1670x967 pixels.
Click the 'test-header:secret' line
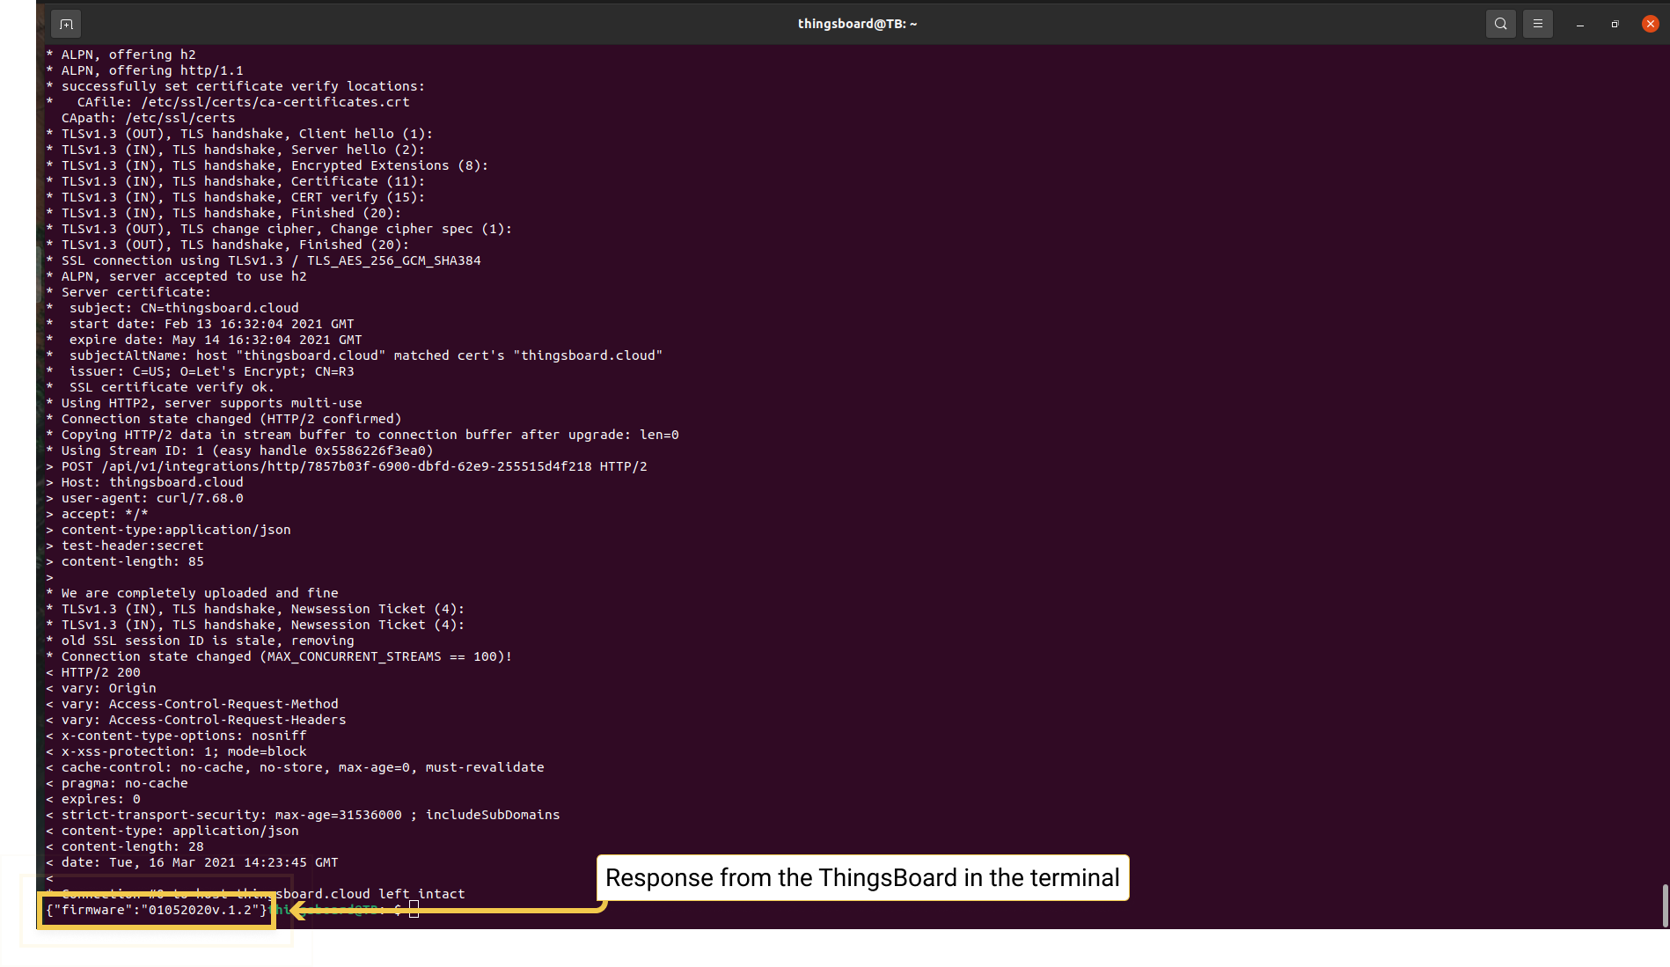click(125, 546)
